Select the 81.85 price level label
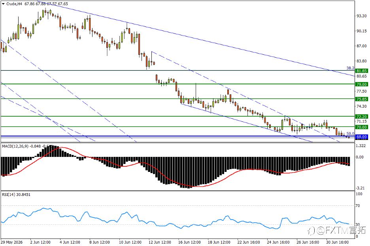The width and height of the screenshot is (370, 246). pyautogui.click(x=362, y=71)
